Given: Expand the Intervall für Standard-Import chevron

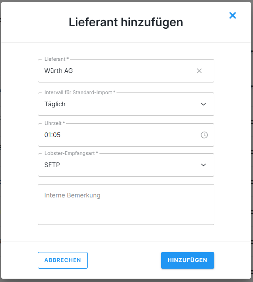Looking at the screenshot, I should coord(203,104).
